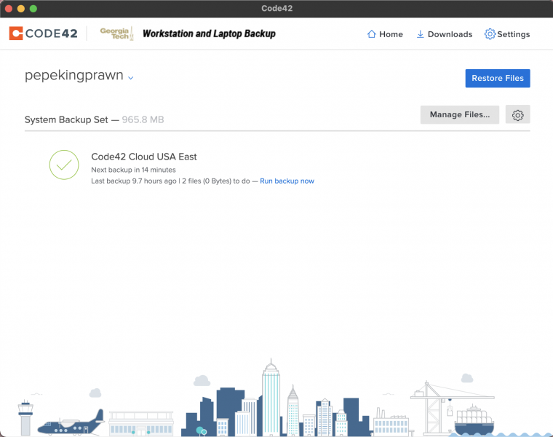The width and height of the screenshot is (553, 437).
Task: Close the Code42 window
Action: point(9,9)
